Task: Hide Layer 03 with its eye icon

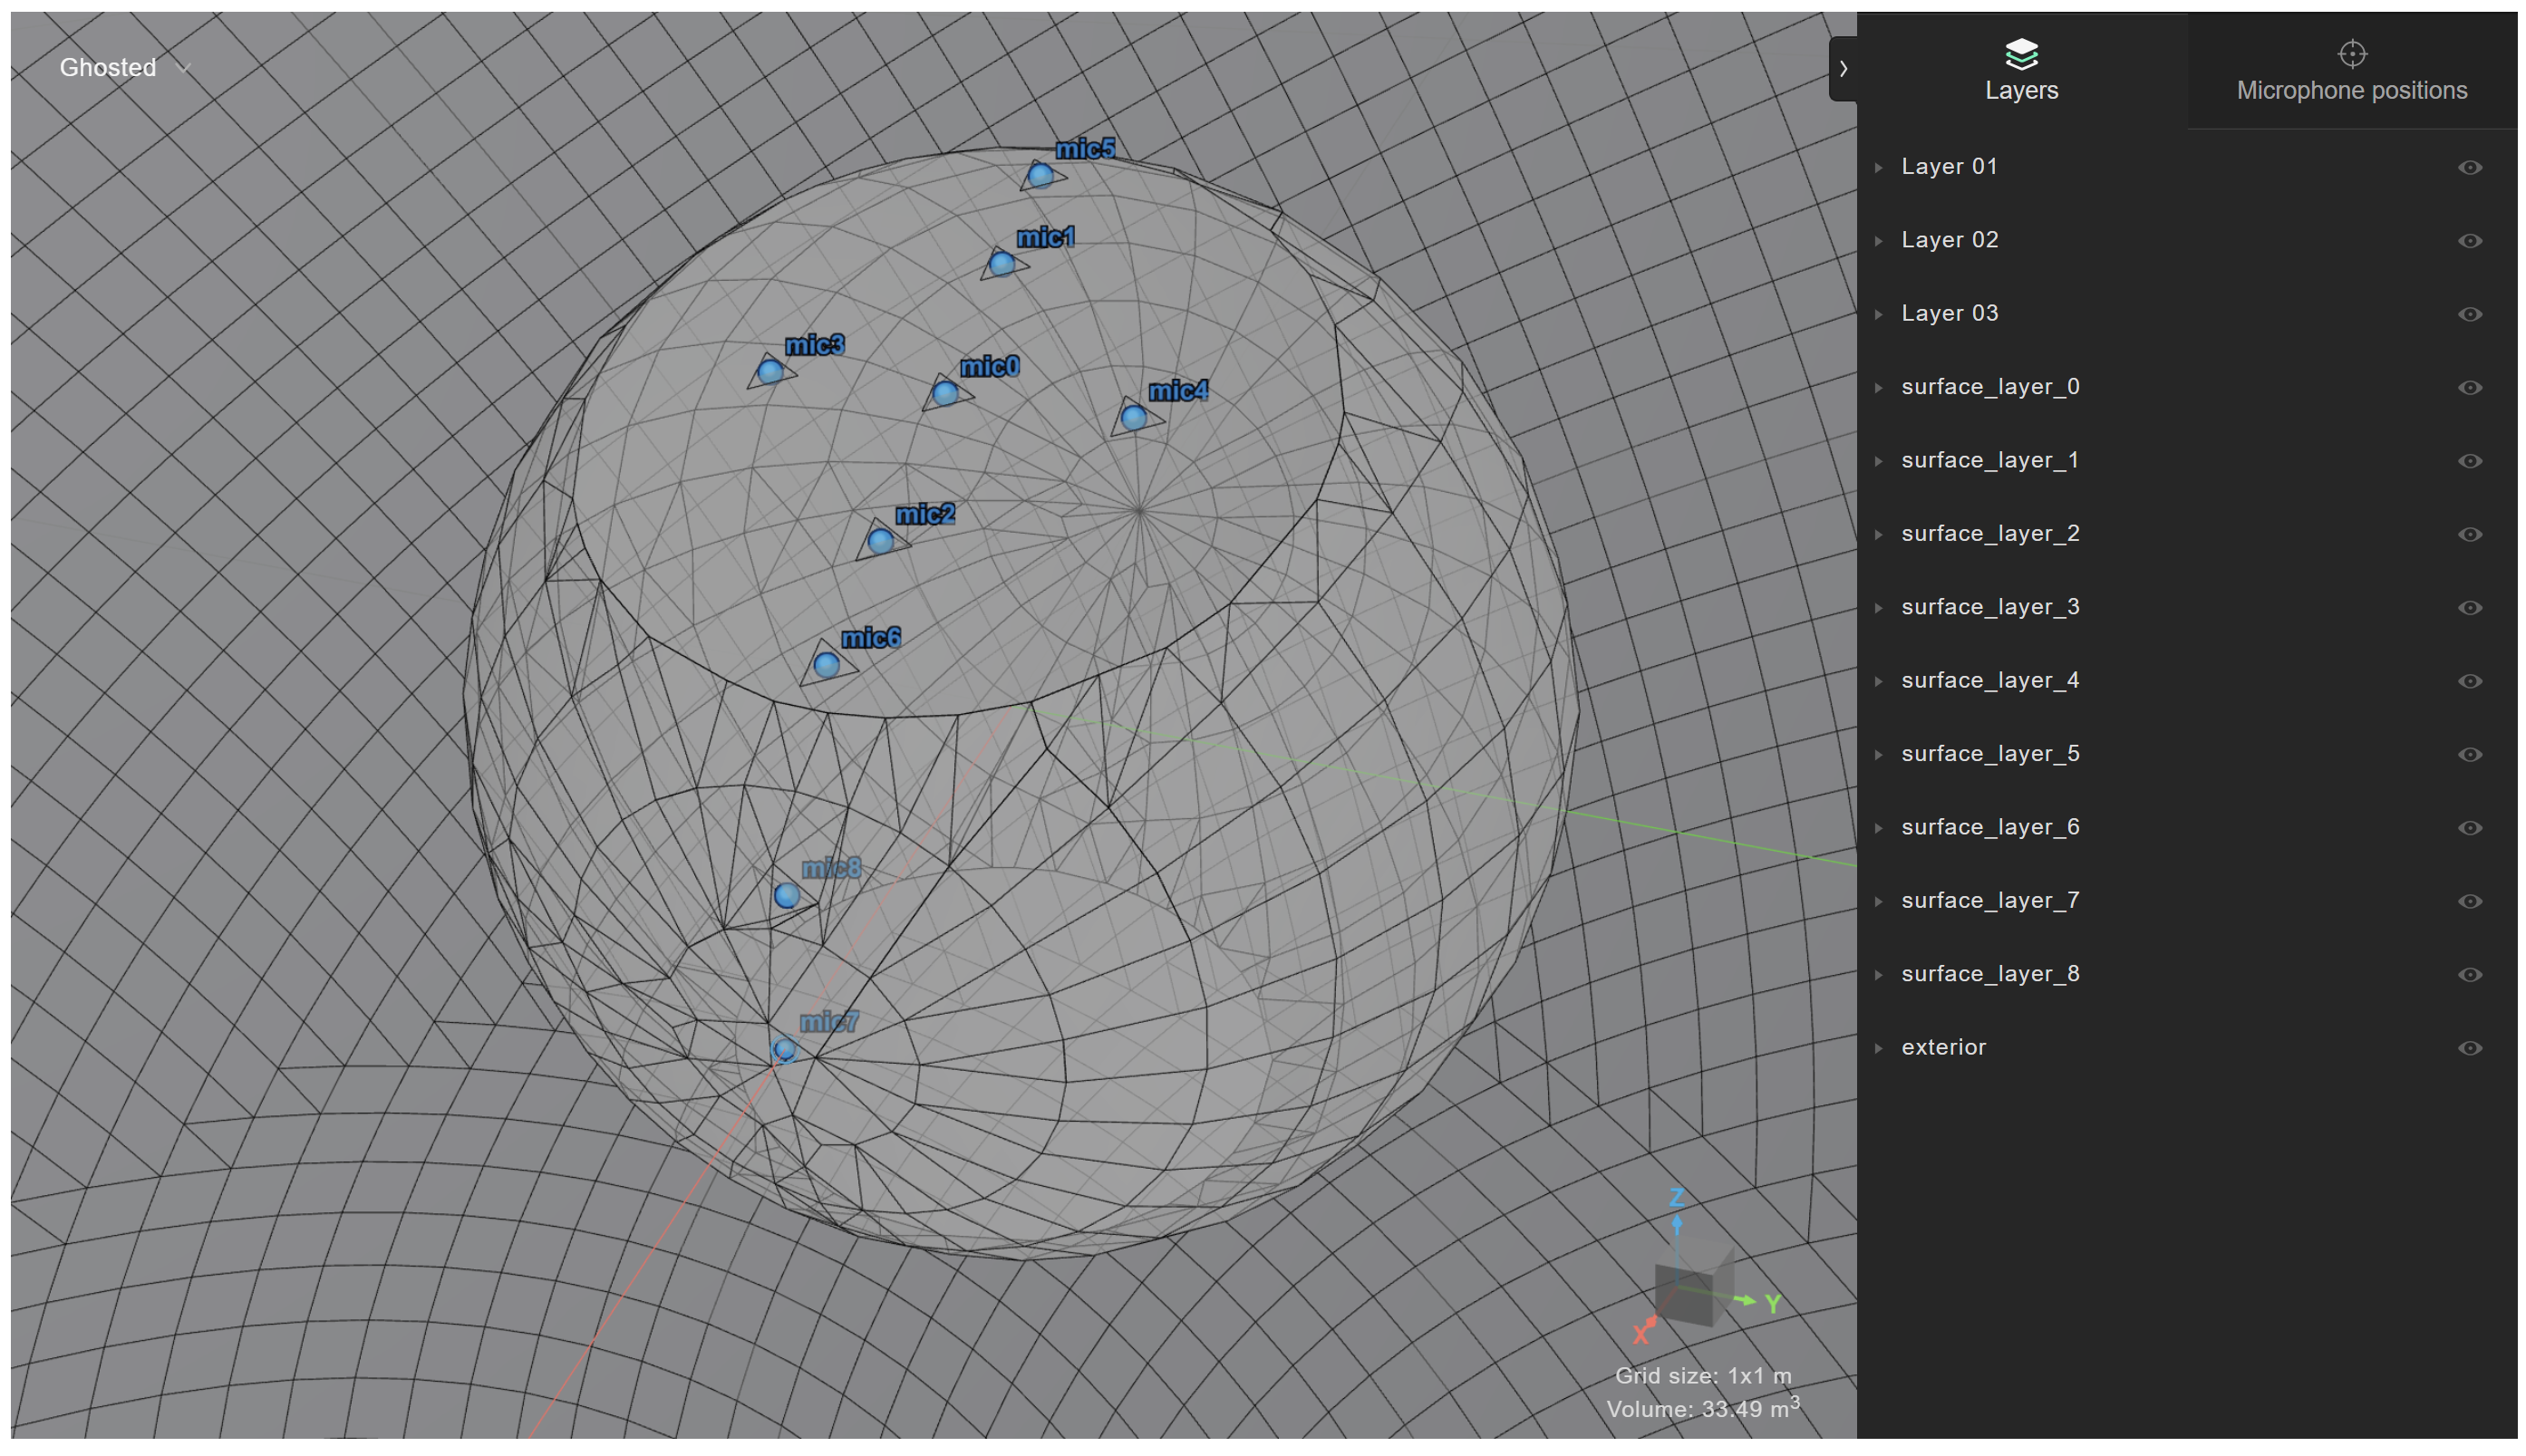Action: pyautogui.click(x=2470, y=314)
